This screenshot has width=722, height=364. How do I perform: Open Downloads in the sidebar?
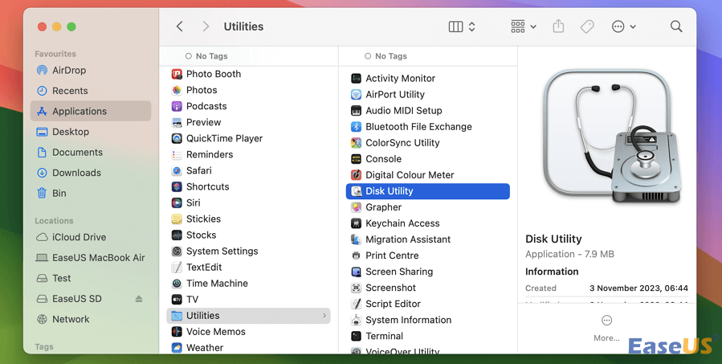tap(76, 173)
